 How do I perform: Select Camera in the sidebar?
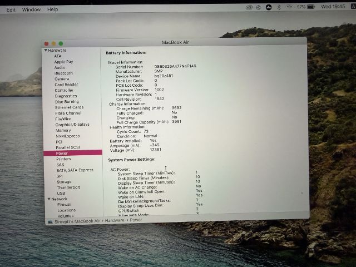pos(62,79)
